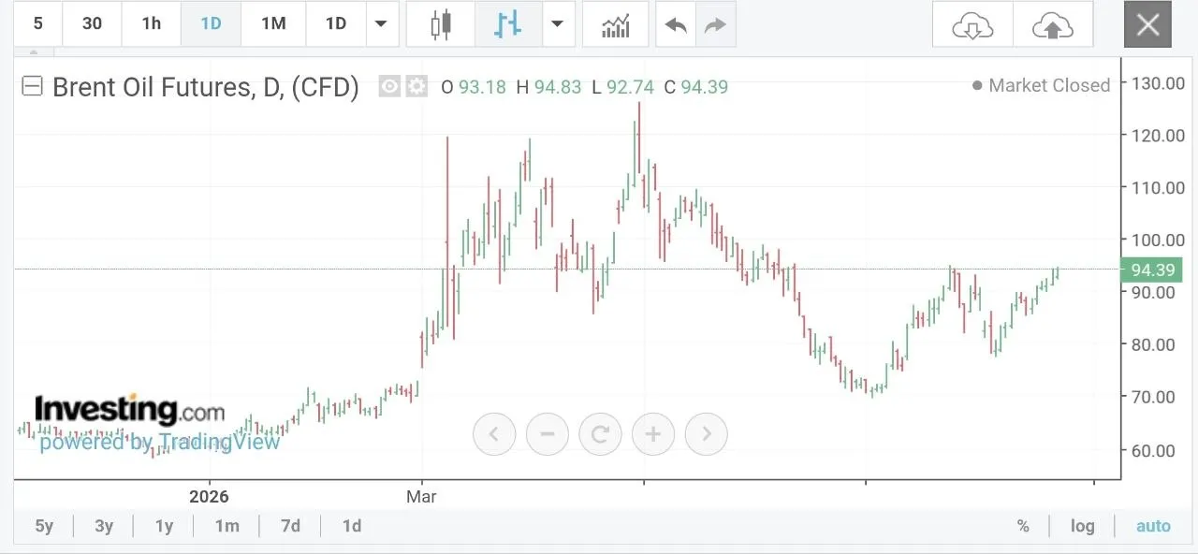Image resolution: width=1198 pixels, height=554 pixels.
Task: Reset chart with the circular arrow
Action: (x=601, y=434)
